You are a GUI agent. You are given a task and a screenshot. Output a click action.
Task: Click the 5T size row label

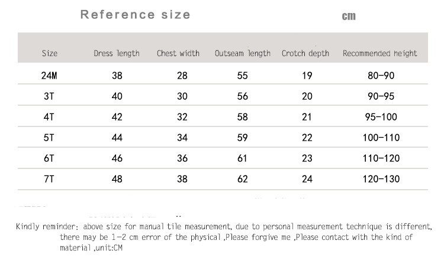50,138
